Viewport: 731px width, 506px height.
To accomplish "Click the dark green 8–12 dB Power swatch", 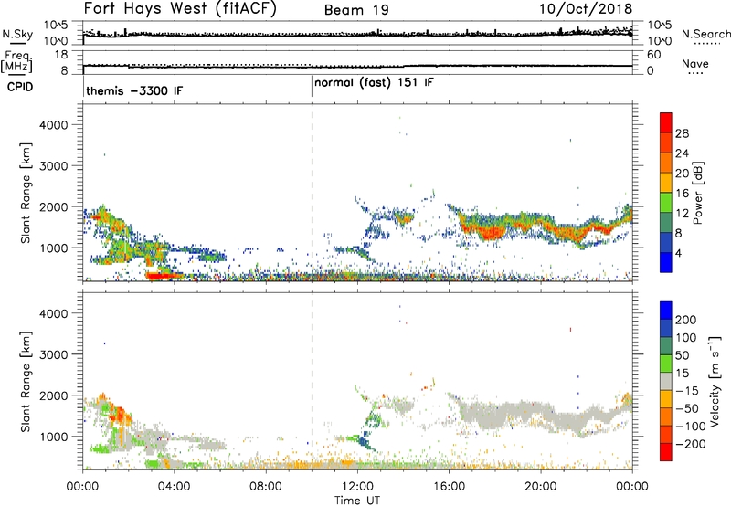I will tap(666, 223).
